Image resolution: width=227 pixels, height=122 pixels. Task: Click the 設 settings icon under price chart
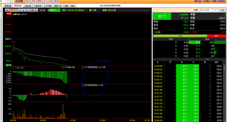coord(18,68)
